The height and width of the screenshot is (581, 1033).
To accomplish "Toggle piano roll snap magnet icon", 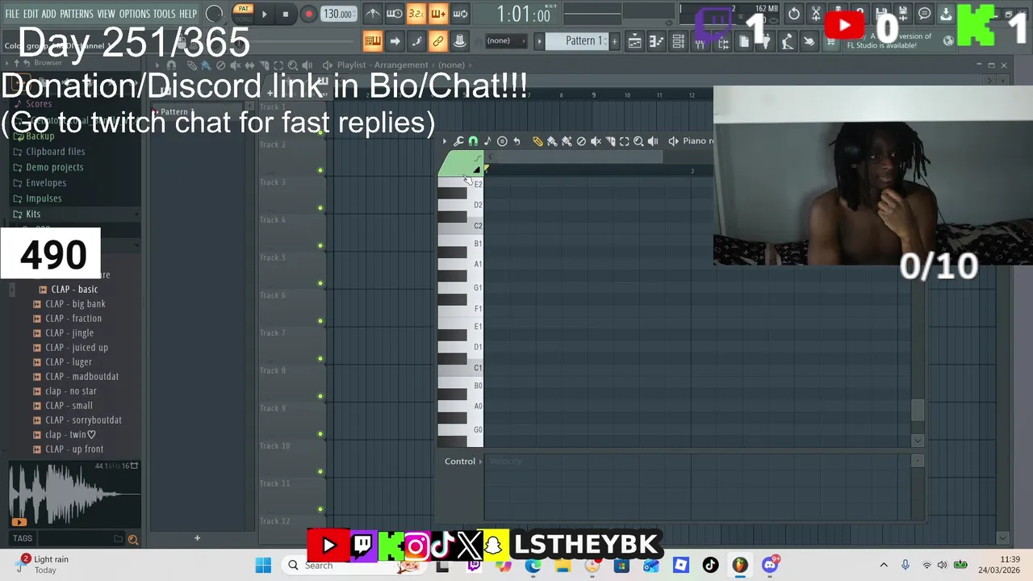I will (x=473, y=141).
